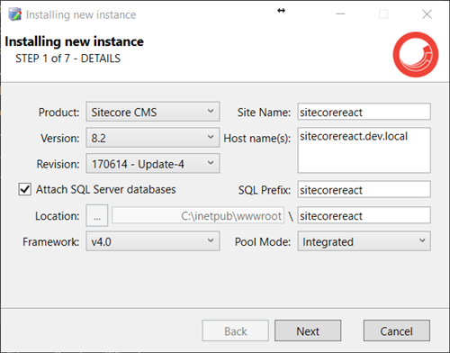This screenshot has width=450, height=353.
Task: Click the Revision label
Action: (58, 164)
